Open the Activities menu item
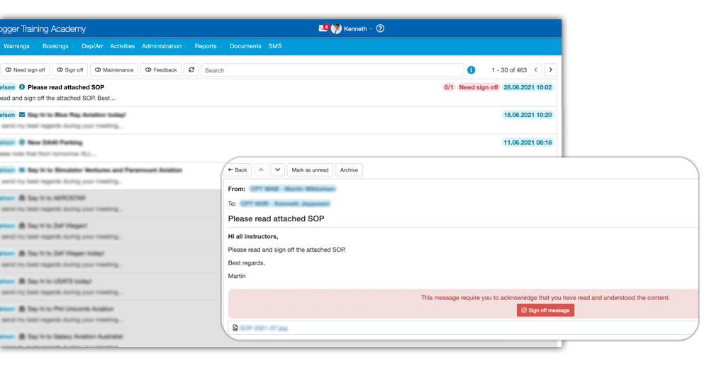709x366 pixels. coord(122,46)
